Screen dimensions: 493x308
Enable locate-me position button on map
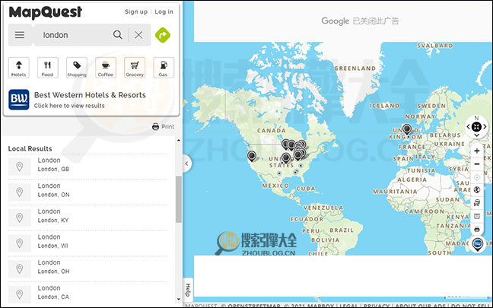477,176
